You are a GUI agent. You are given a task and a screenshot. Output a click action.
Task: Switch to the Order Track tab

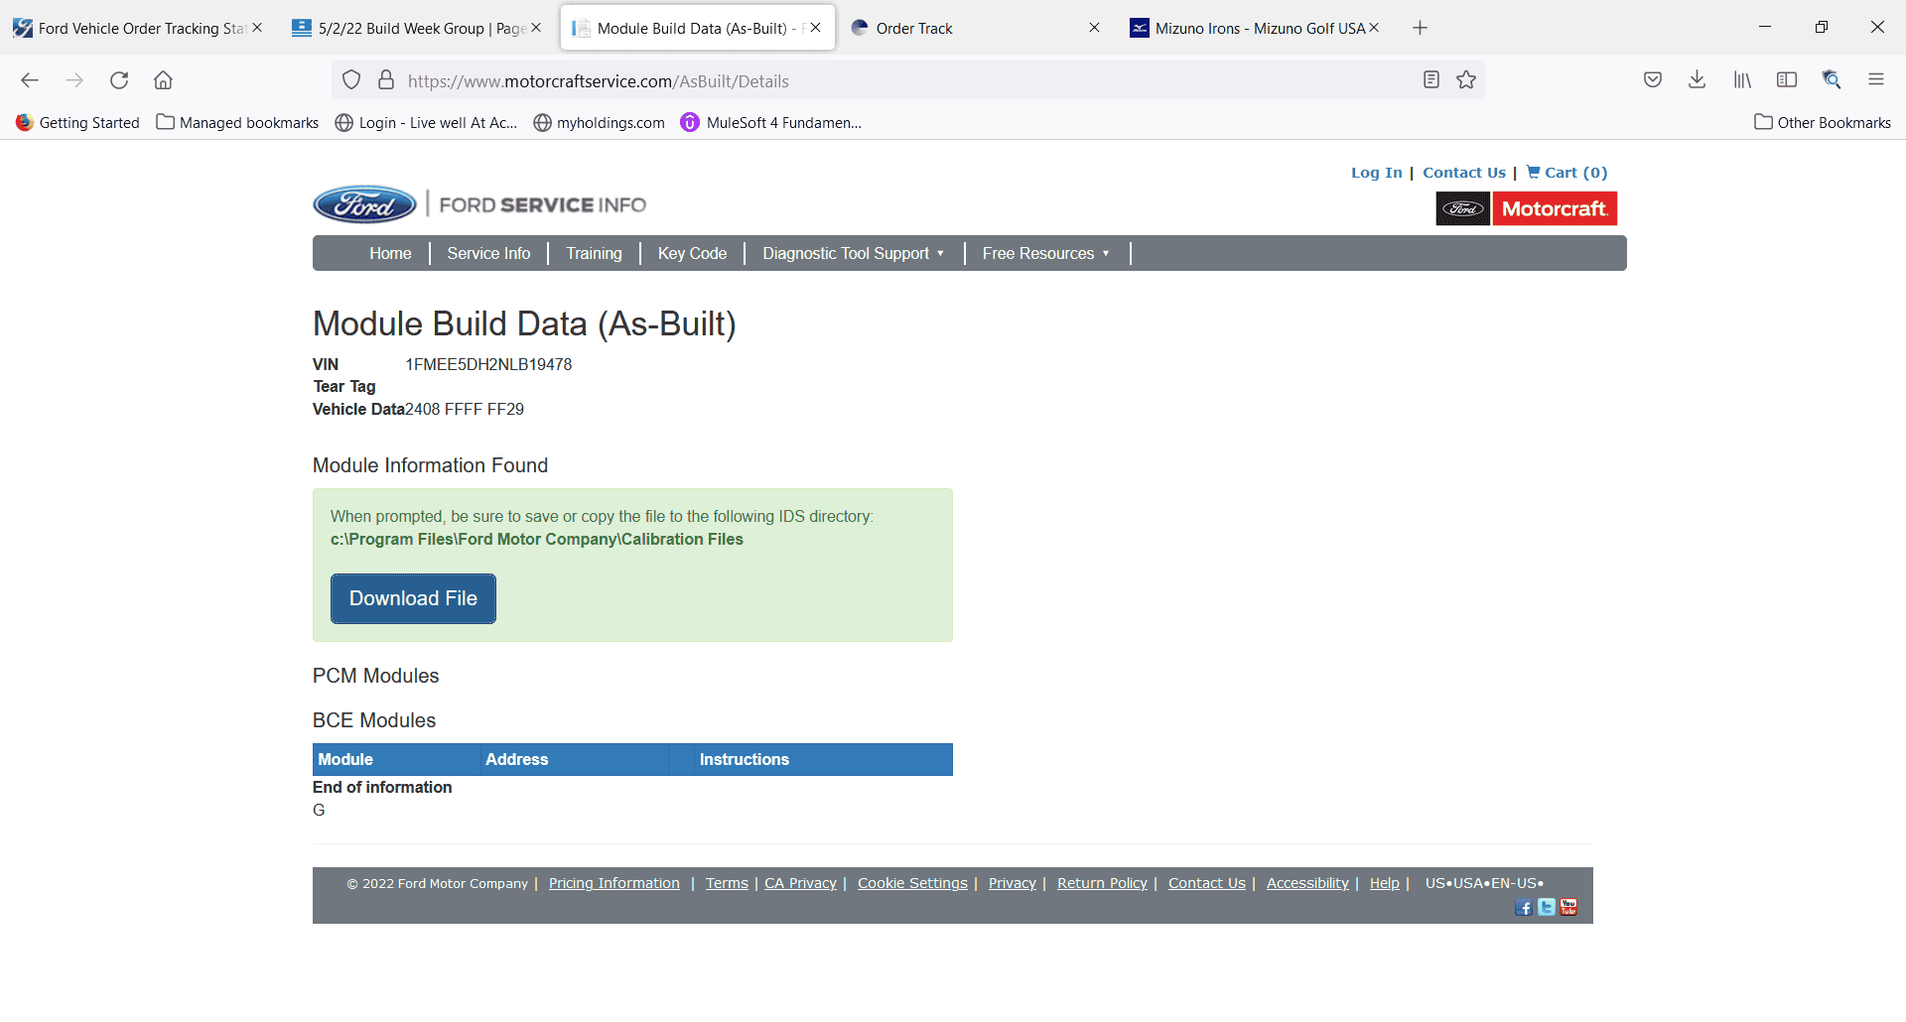point(975,28)
